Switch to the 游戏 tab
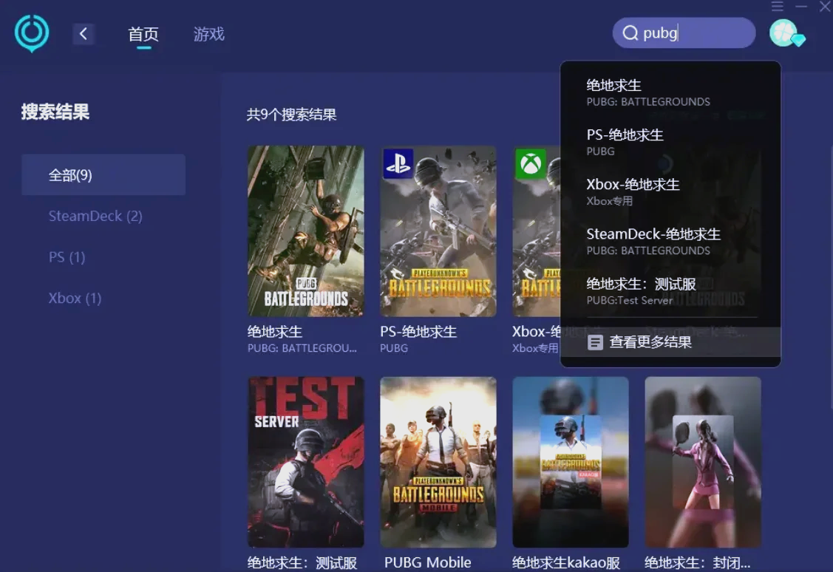Screen dimensions: 833x572 [208, 35]
